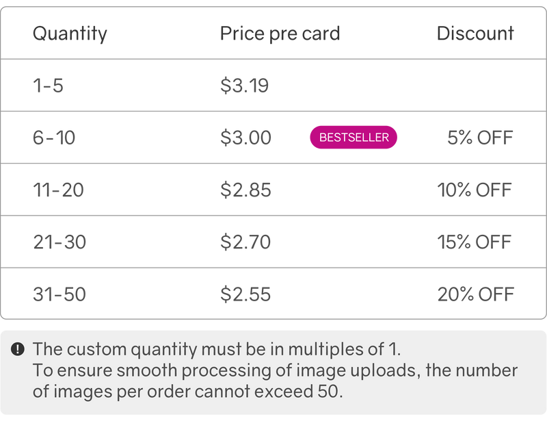
Task: Select the 1-5 quantity tier
Action: [x=48, y=86]
